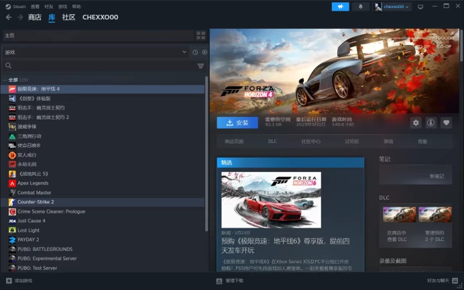Open the 查看 menu

[x=35, y=7]
